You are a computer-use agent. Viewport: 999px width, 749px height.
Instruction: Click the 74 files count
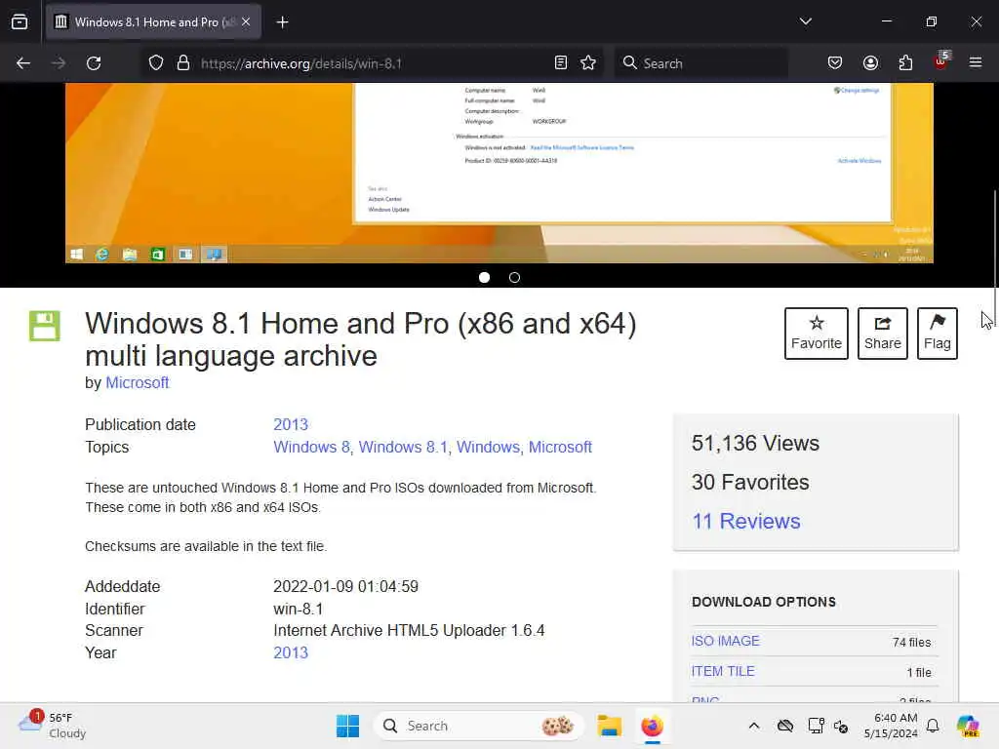click(911, 642)
